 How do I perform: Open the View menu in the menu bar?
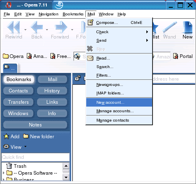click(x=30, y=14)
